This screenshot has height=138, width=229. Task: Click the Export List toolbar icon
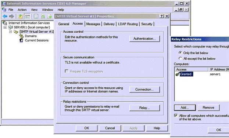[x=49, y=17]
